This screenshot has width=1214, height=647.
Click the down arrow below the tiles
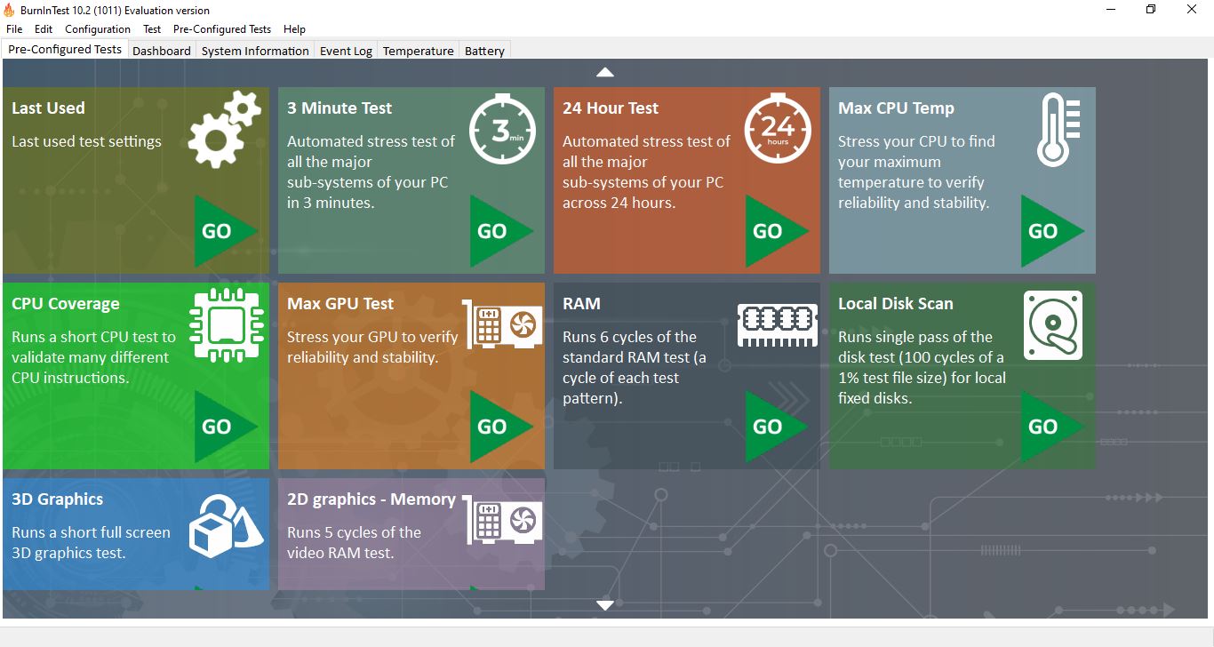pos(605,605)
